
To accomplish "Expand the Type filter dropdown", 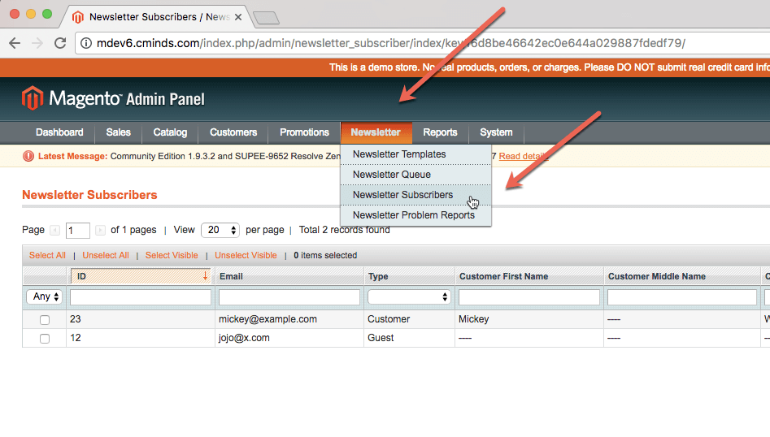I will click(409, 297).
